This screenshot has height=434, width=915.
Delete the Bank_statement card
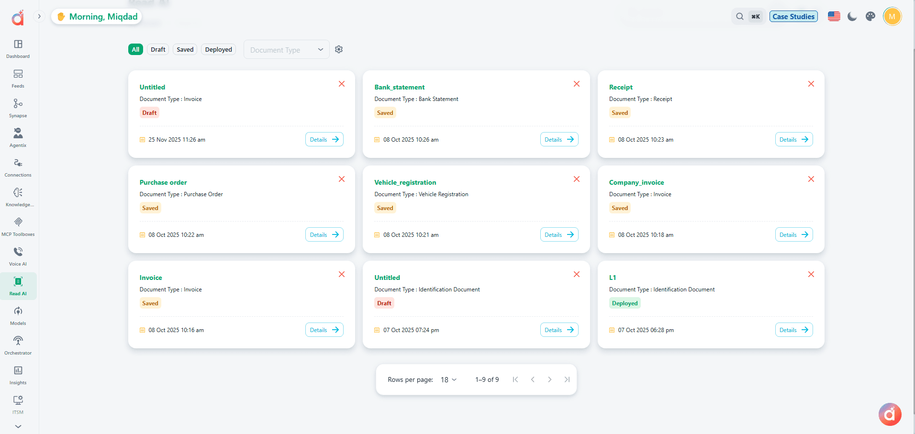pos(577,84)
